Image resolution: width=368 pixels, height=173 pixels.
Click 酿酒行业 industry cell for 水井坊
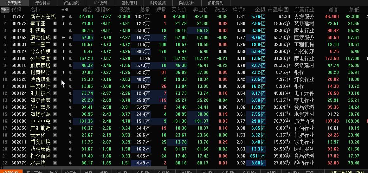tap(304, 163)
